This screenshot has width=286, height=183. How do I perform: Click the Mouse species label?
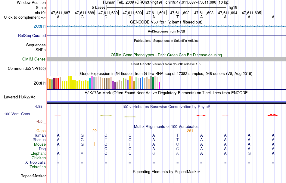click(40, 144)
